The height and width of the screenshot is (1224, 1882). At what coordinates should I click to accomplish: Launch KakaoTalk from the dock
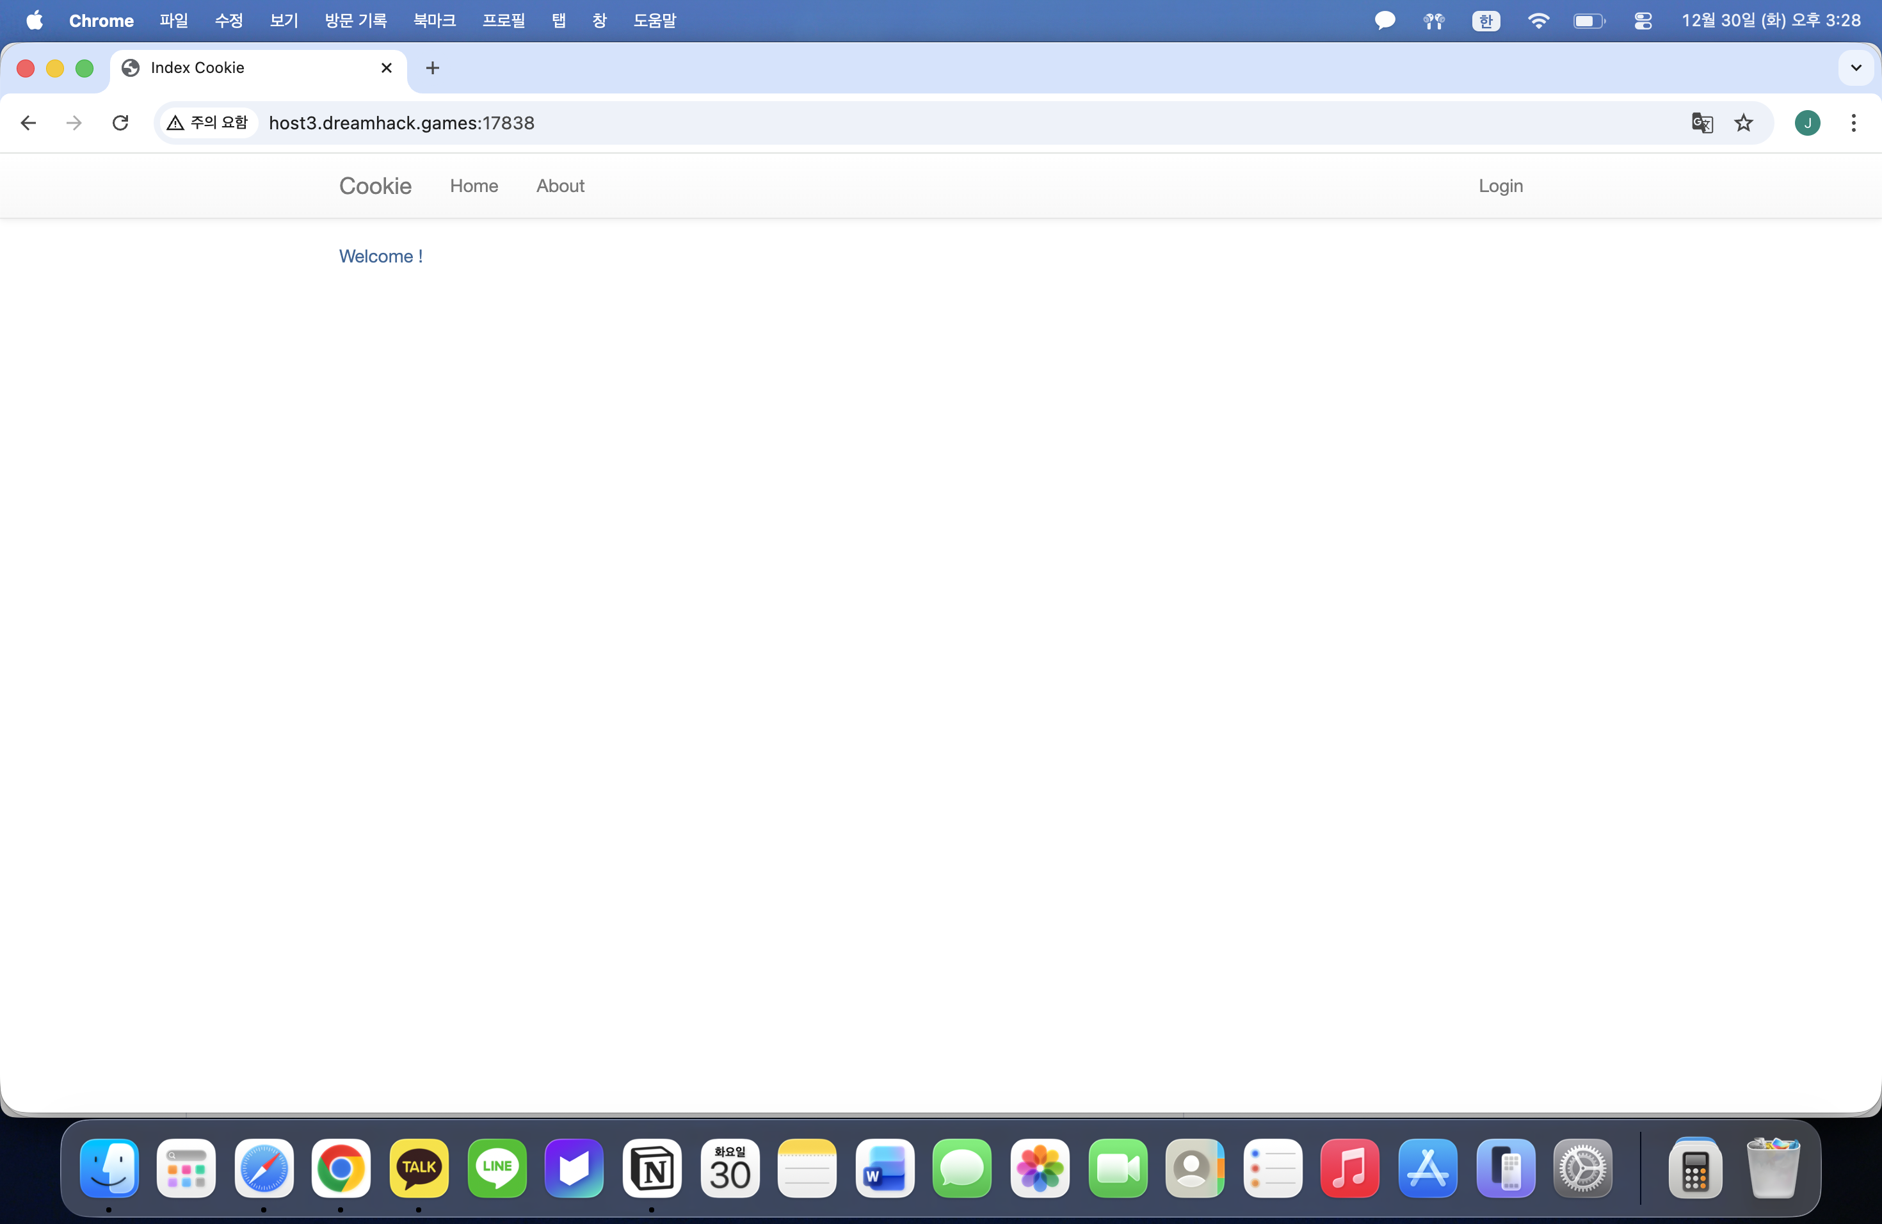tap(418, 1168)
